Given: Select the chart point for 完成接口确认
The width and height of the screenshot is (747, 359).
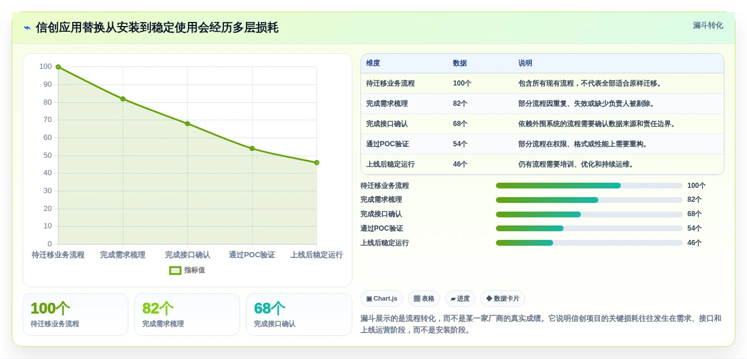Looking at the screenshot, I should pyautogui.click(x=187, y=124).
